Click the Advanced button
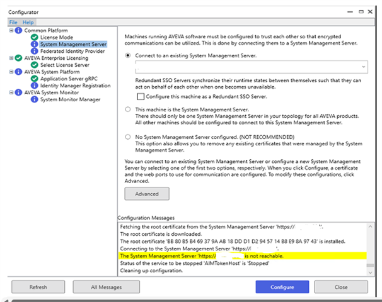The height and width of the screenshot is (302, 382). (x=147, y=194)
